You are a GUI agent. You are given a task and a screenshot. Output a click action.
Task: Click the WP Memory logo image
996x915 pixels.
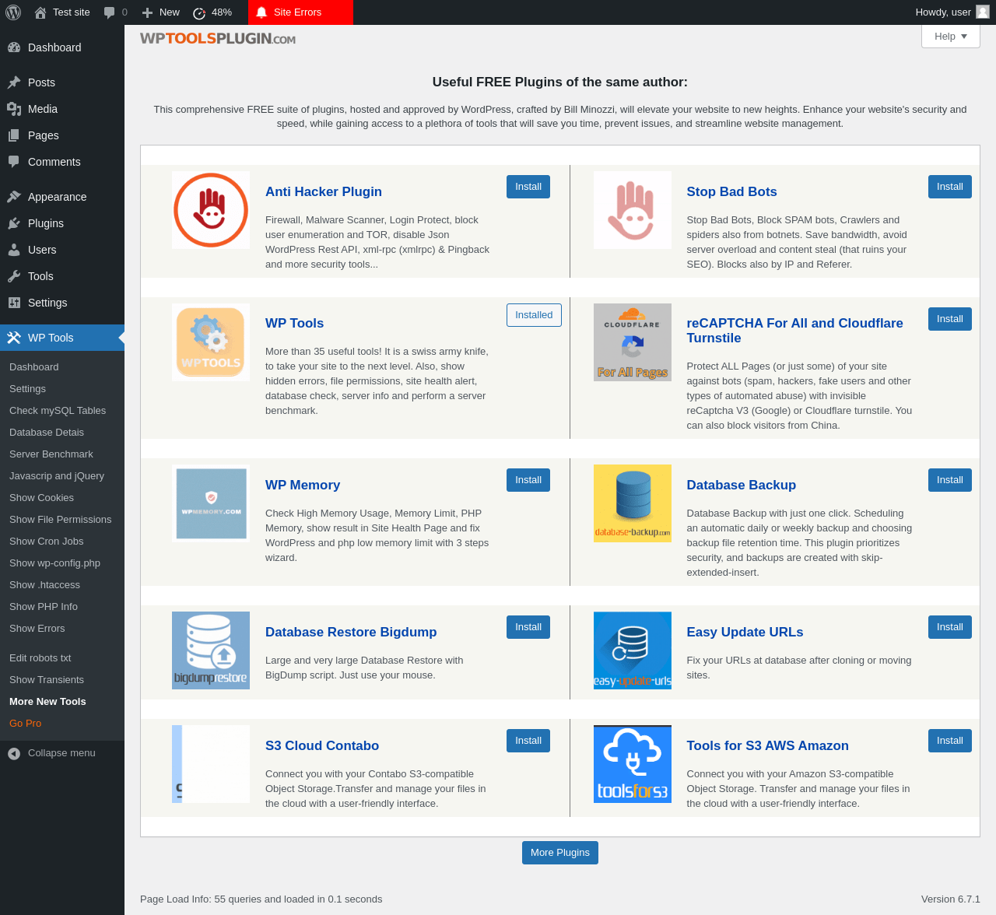pyautogui.click(x=211, y=503)
